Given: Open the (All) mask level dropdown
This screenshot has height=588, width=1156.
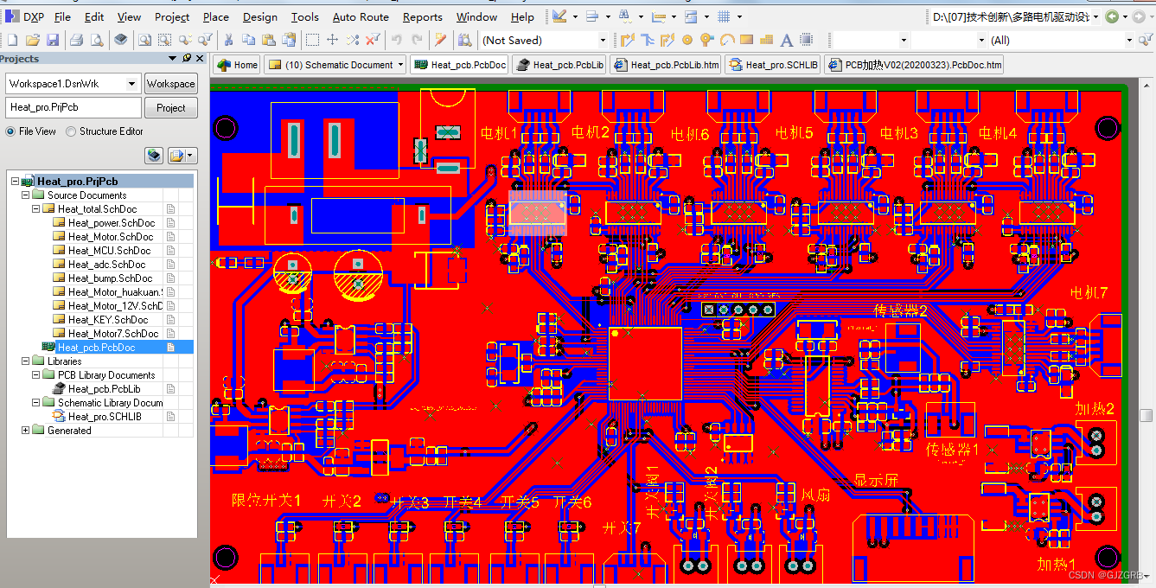Looking at the screenshot, I should (x=1129, y=40).
